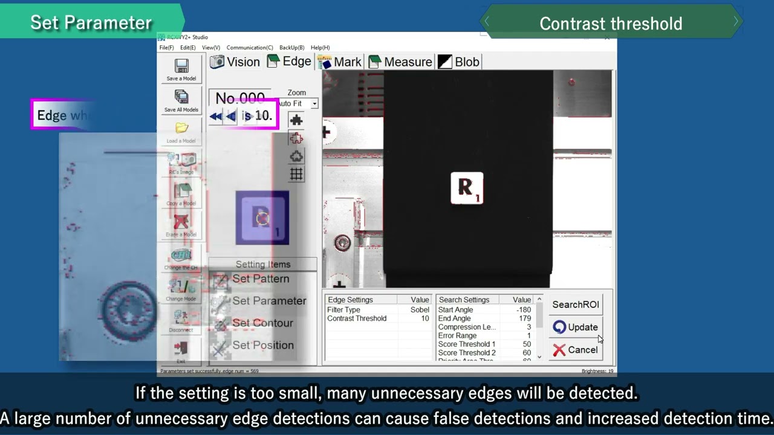This screenshot has height=435, width=774.
Task: Click the Update button
Action: (576, 327)
